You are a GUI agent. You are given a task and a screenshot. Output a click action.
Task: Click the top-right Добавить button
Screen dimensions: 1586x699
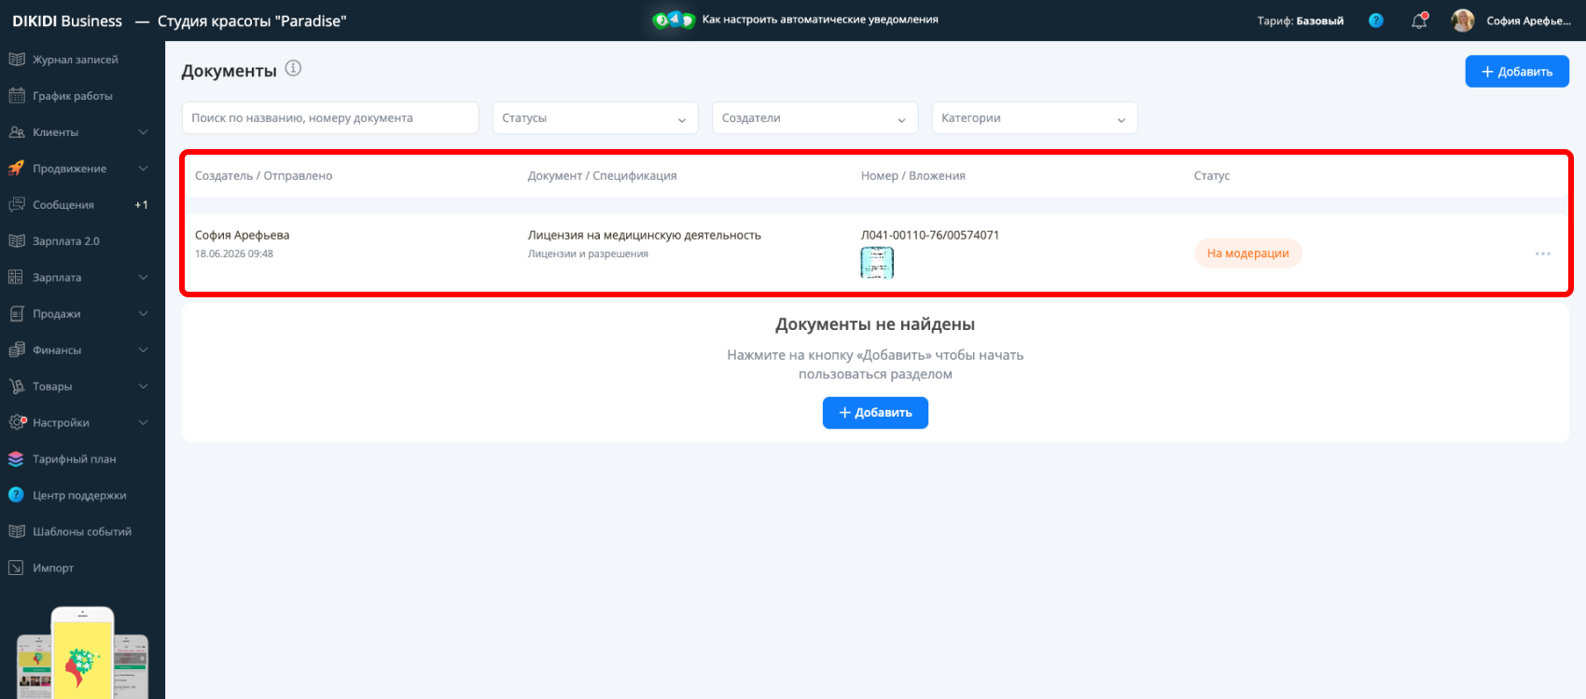point(1517,72)
